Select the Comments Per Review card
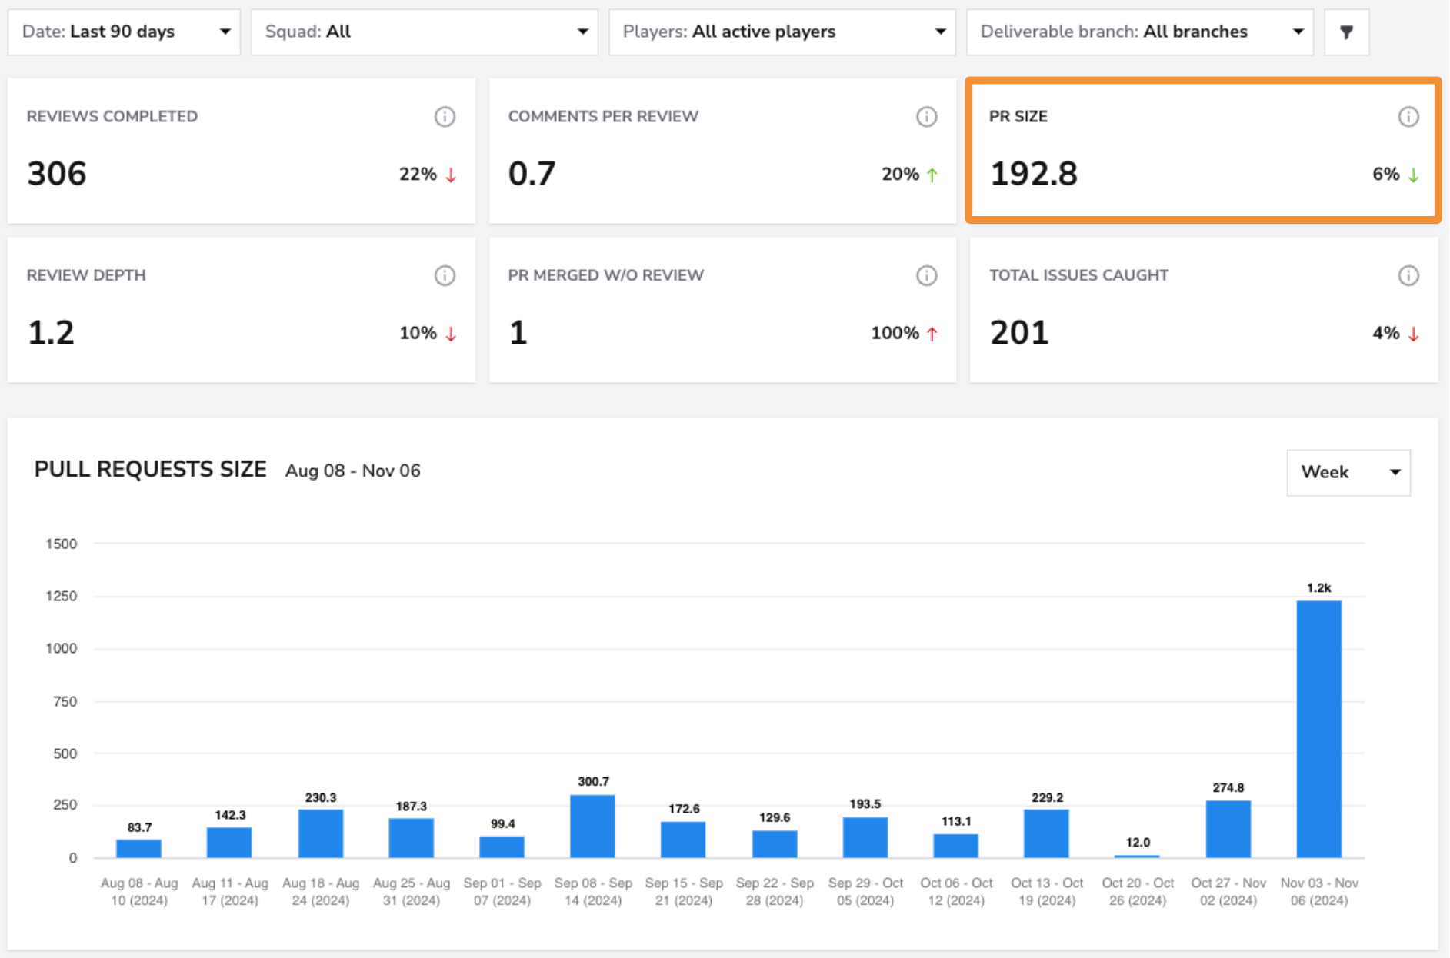 [x=723, y=151]
